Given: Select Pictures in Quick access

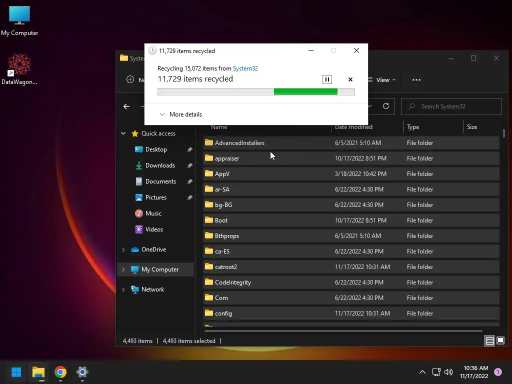Looking at the screenshot, I should point(156,197).
